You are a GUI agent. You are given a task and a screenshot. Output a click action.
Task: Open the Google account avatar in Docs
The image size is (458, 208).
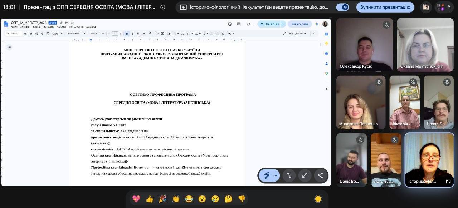pyautogui.click(x=325, y=24)
